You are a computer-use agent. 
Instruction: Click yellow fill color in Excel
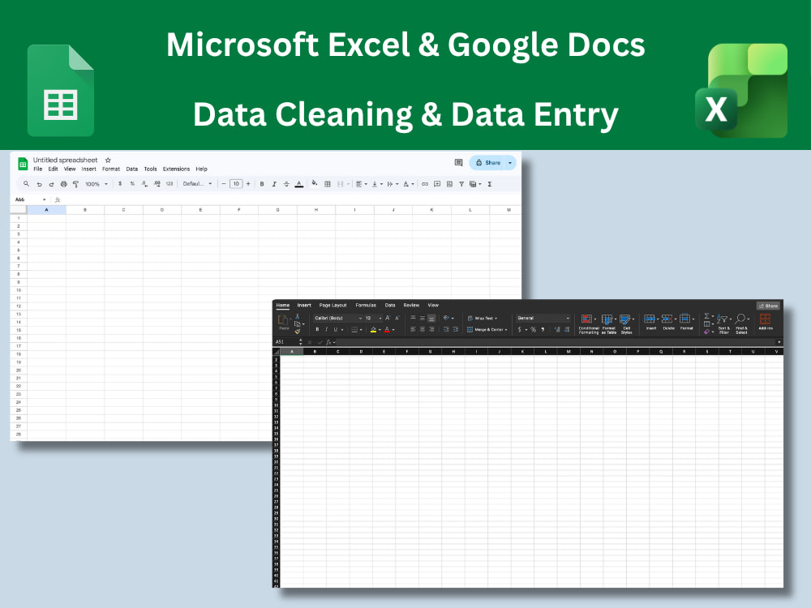[x=373, y=329]
